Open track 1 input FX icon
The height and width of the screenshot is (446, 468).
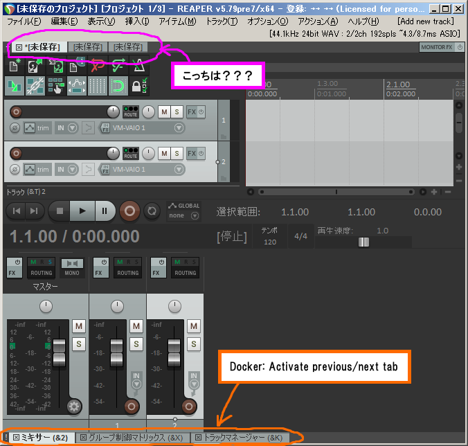tap(105, 128)
